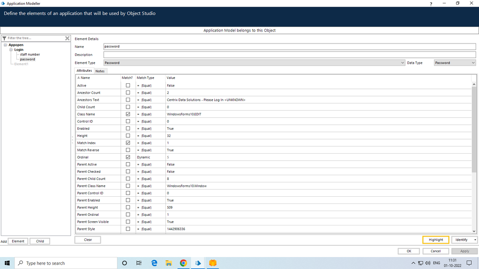
Task: Select Element1 tree item
Action: [x=21, y=64]
